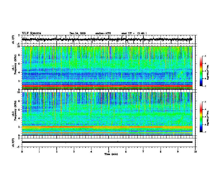Viewport: 220px width, 170px height.
Task: Click the time axis tick label "3"
Action: coord(74,152)
